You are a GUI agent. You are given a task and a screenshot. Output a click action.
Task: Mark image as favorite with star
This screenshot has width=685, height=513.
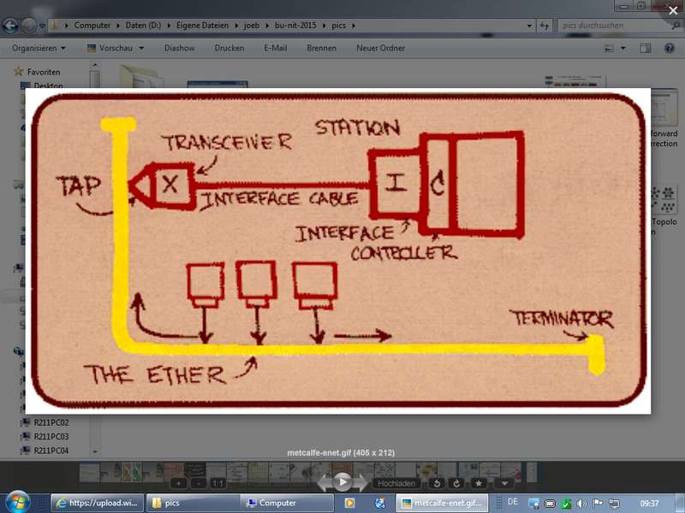coord(479,483)
